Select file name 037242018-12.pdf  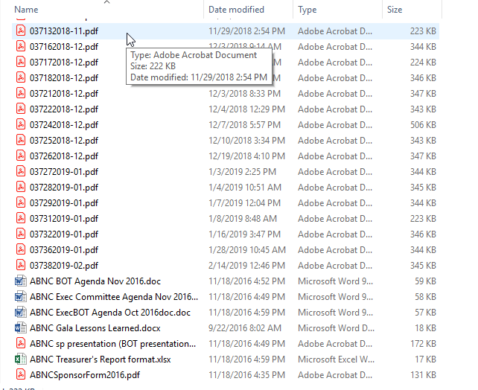pos(64,125)
